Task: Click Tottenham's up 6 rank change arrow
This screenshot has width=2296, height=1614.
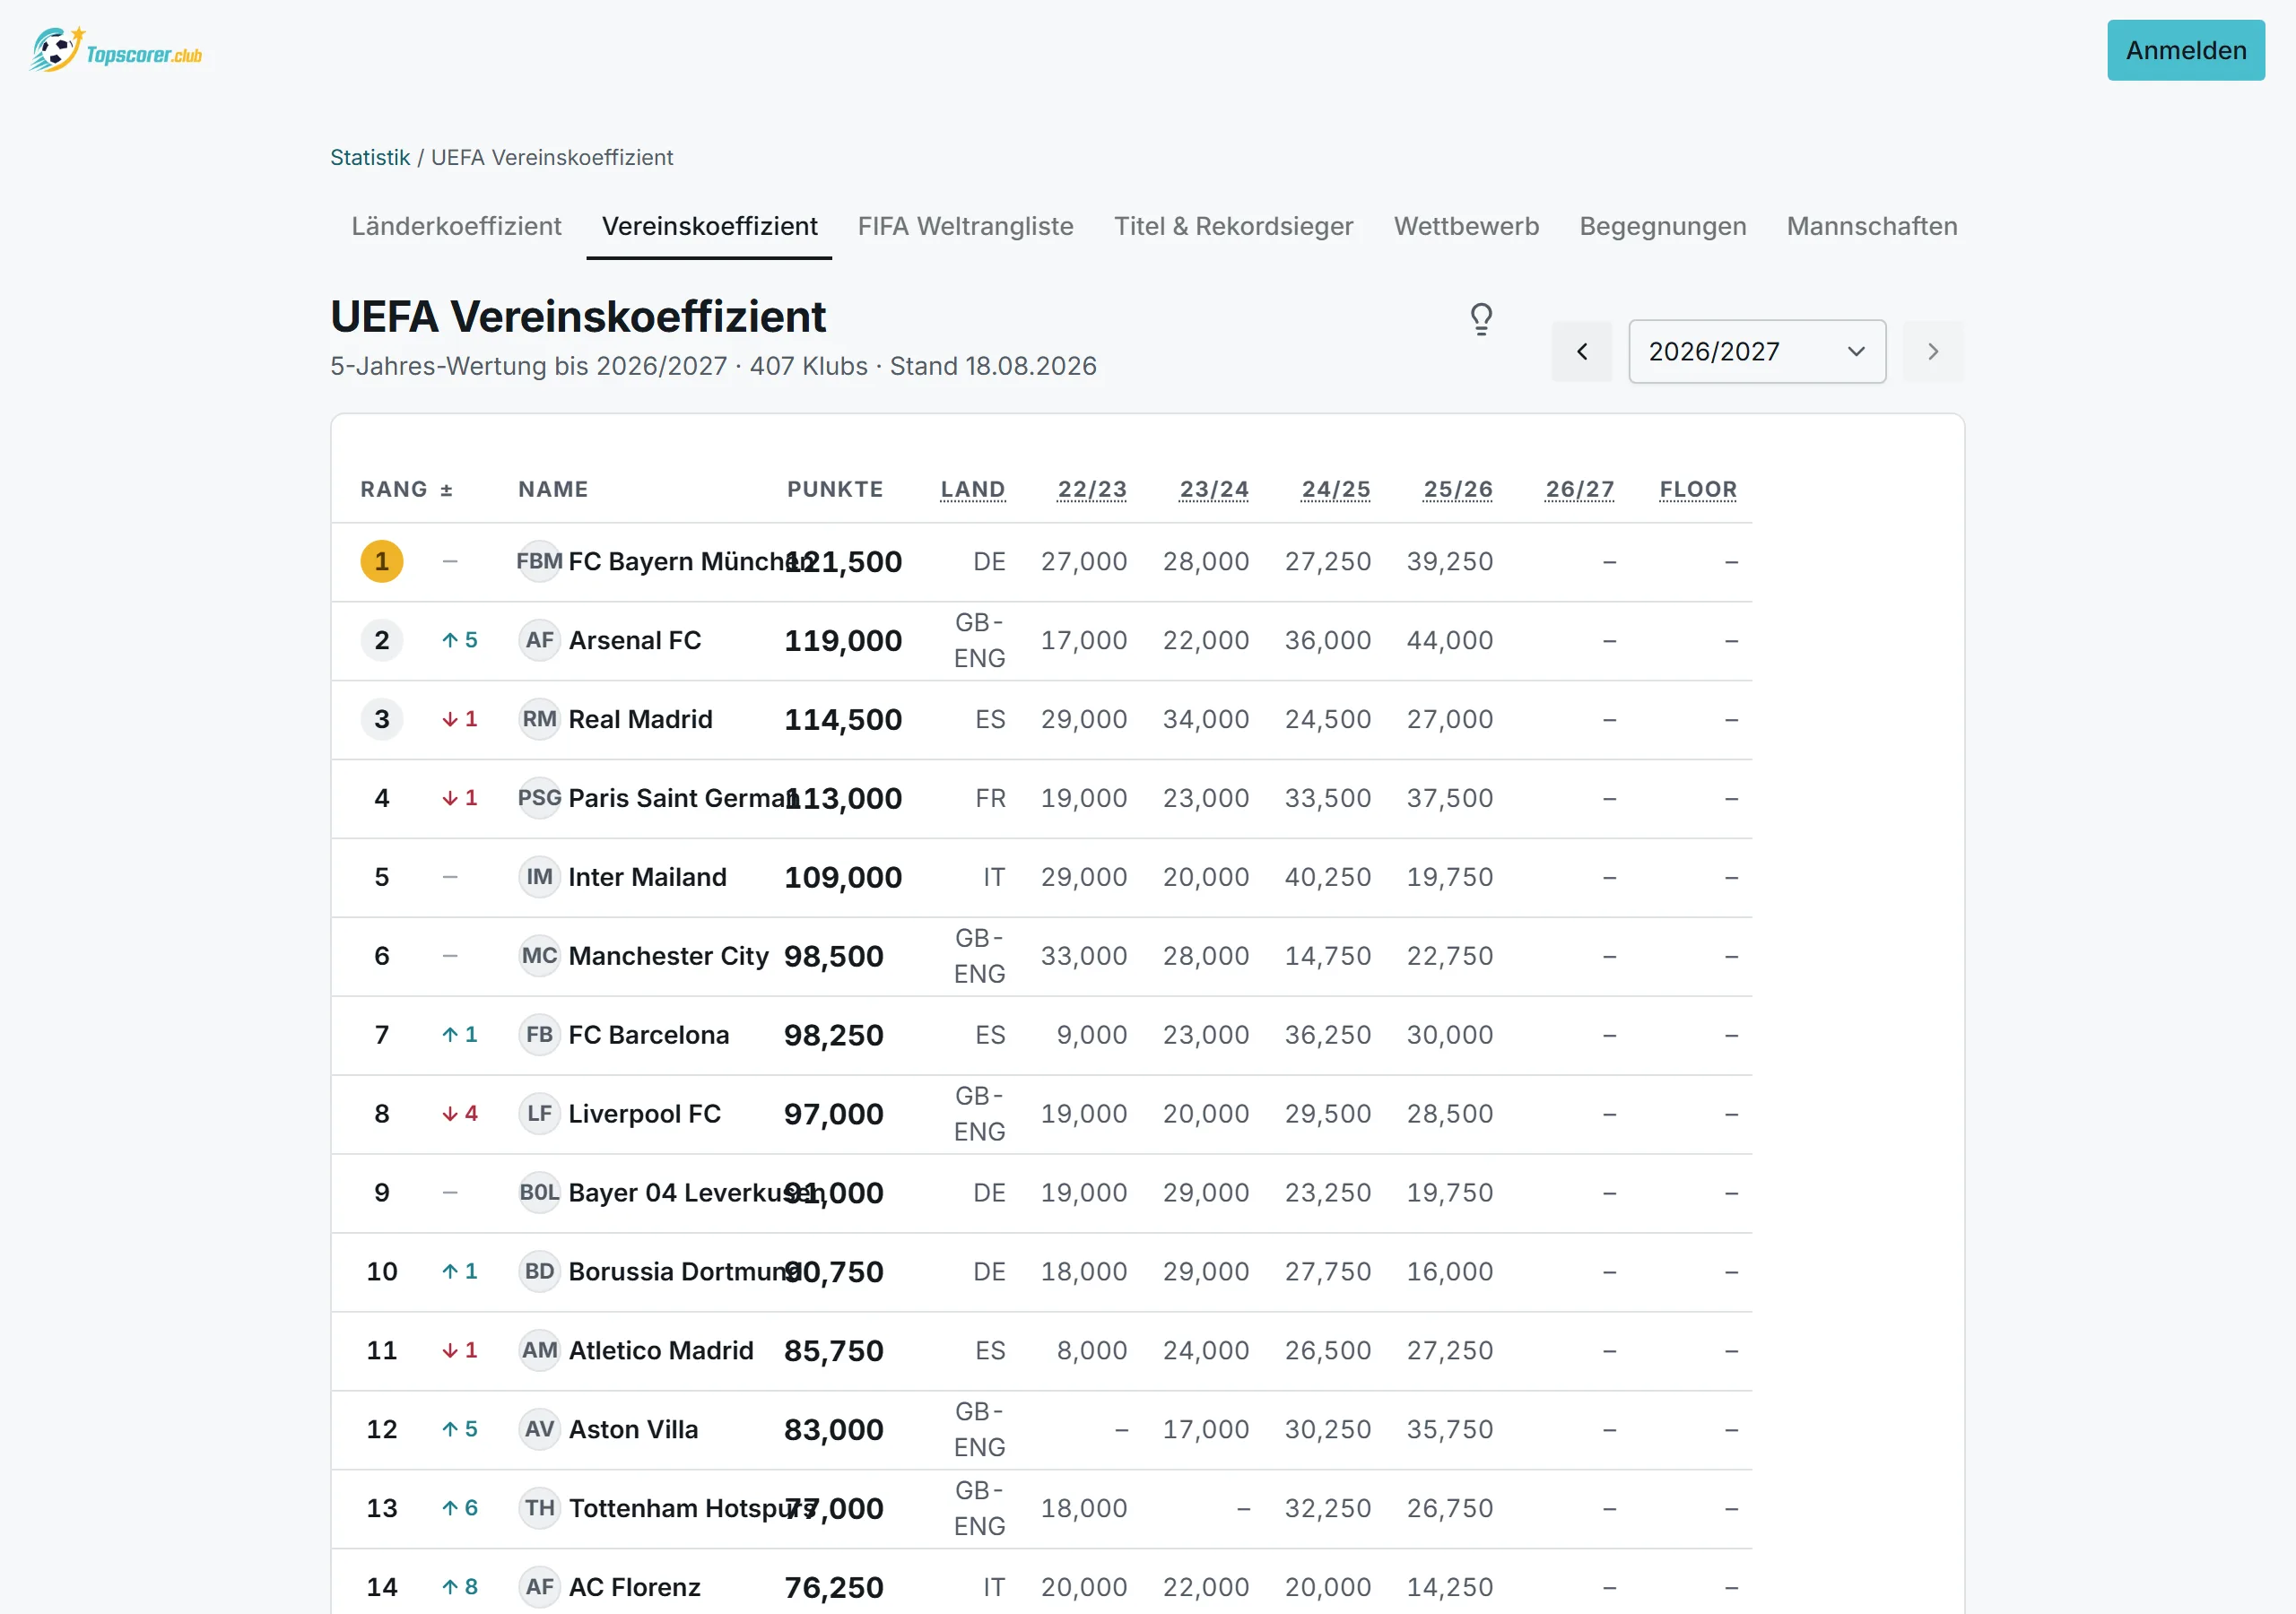Action: tap(459, 1509)
